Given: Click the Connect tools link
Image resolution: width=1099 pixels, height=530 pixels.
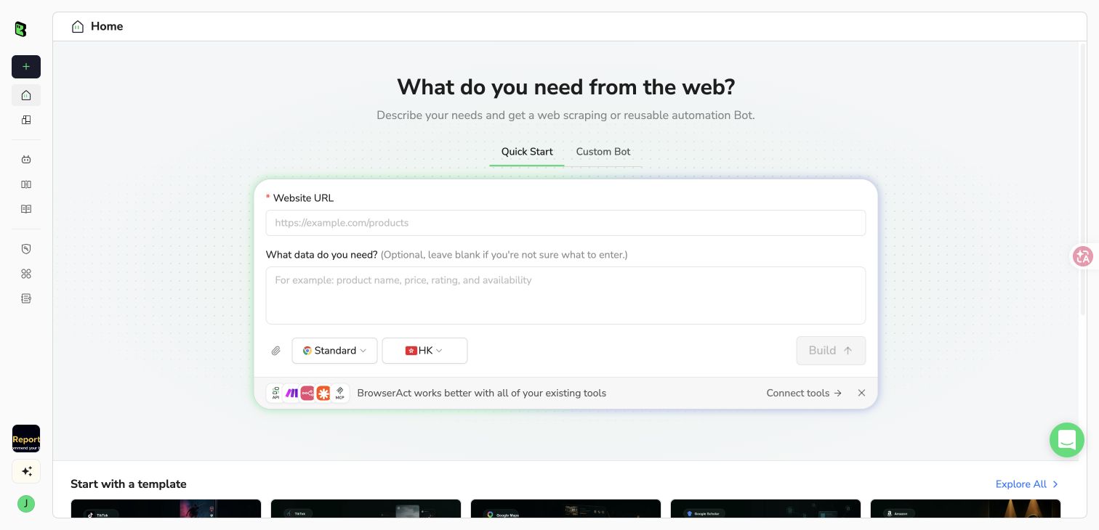Looking at the screenshot, I should [804, 393].
